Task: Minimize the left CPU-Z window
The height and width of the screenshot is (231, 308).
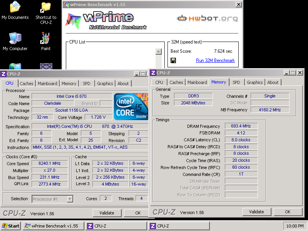Action: coord(137,74)
